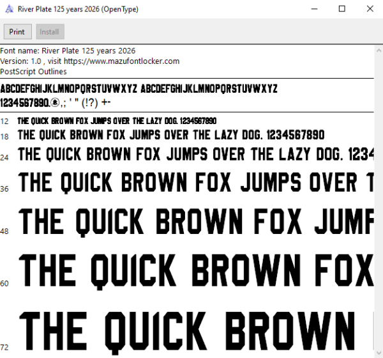Click the size 60 label
Image resolution: width=383 pixels, height=358 pixels.
coord(4,284)
